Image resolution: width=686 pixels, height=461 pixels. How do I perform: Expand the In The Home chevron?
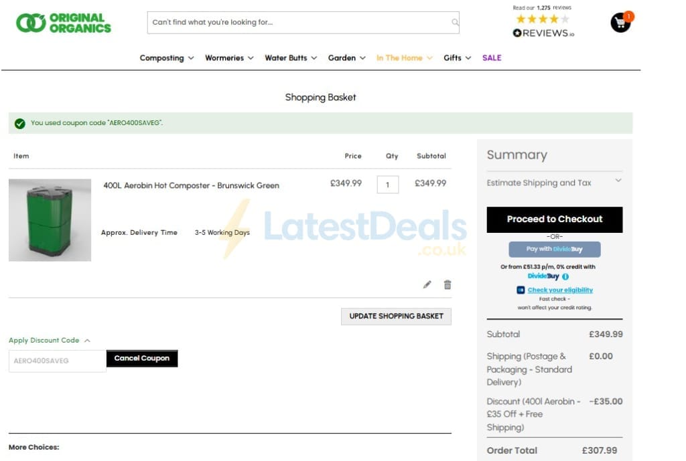[429, 58]
